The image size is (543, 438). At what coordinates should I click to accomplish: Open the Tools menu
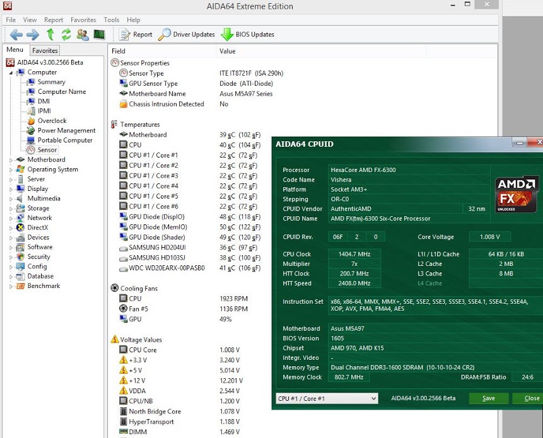pyautogui.click(x=111, y=20)
